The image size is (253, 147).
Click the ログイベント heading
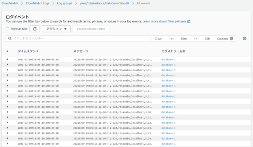coord(17,17)
